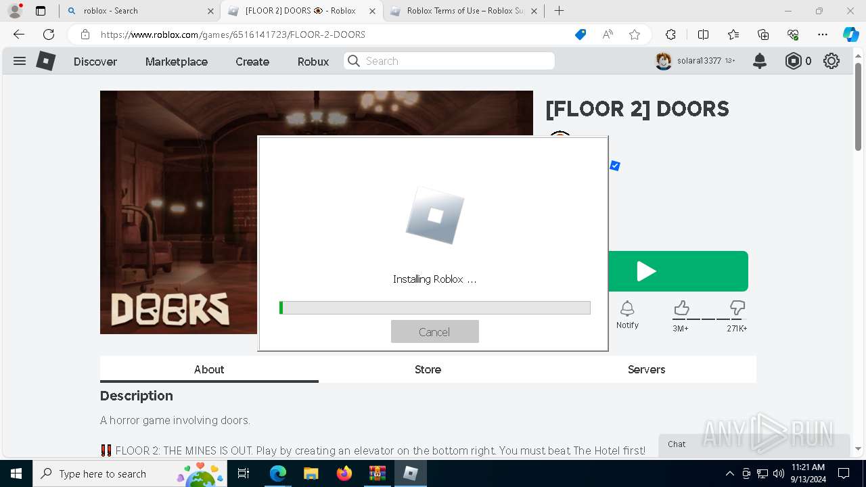Launch the Copilot sidebar

(850, 34)
